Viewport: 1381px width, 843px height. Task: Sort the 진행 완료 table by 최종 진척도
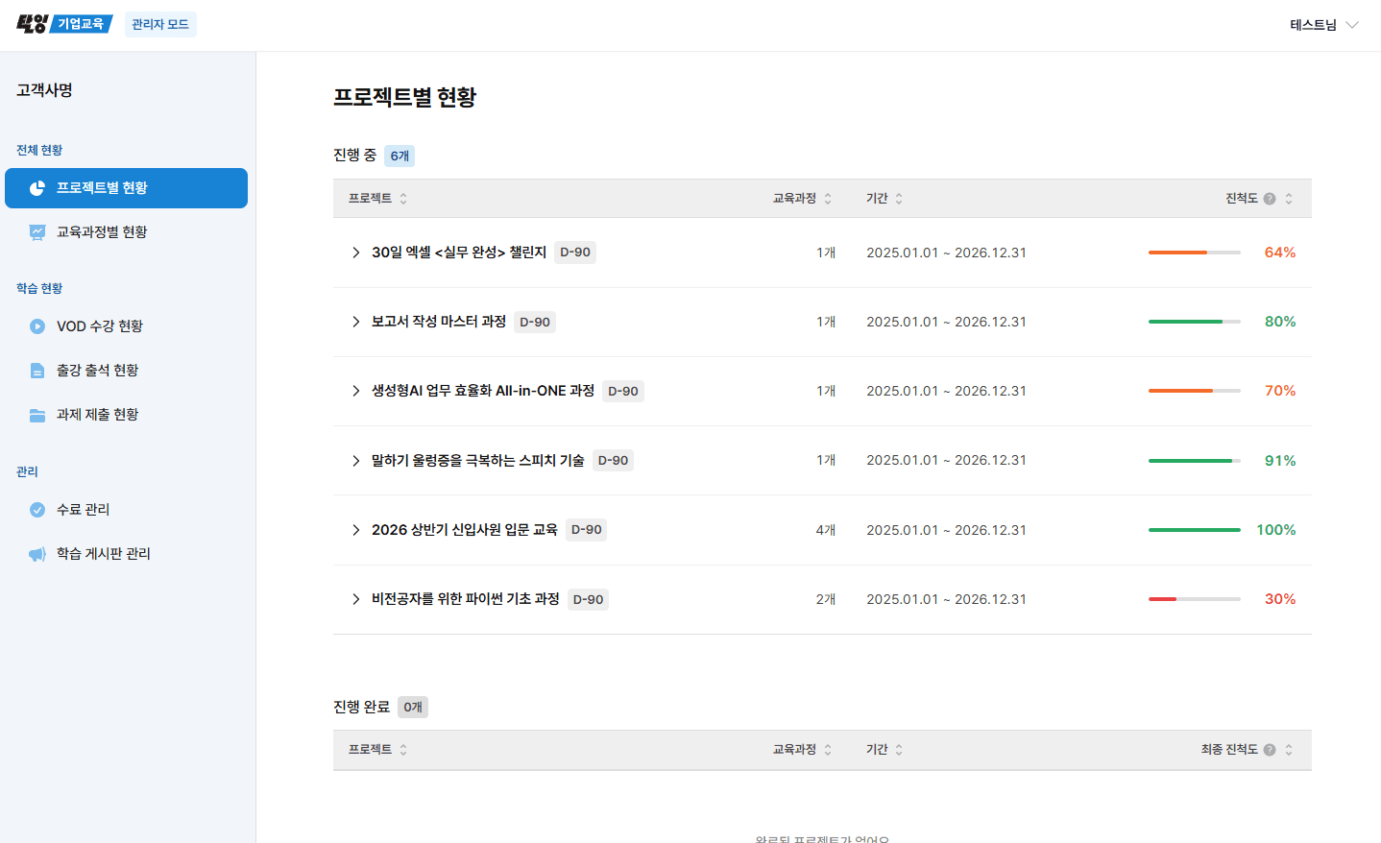pos(1289,750)
